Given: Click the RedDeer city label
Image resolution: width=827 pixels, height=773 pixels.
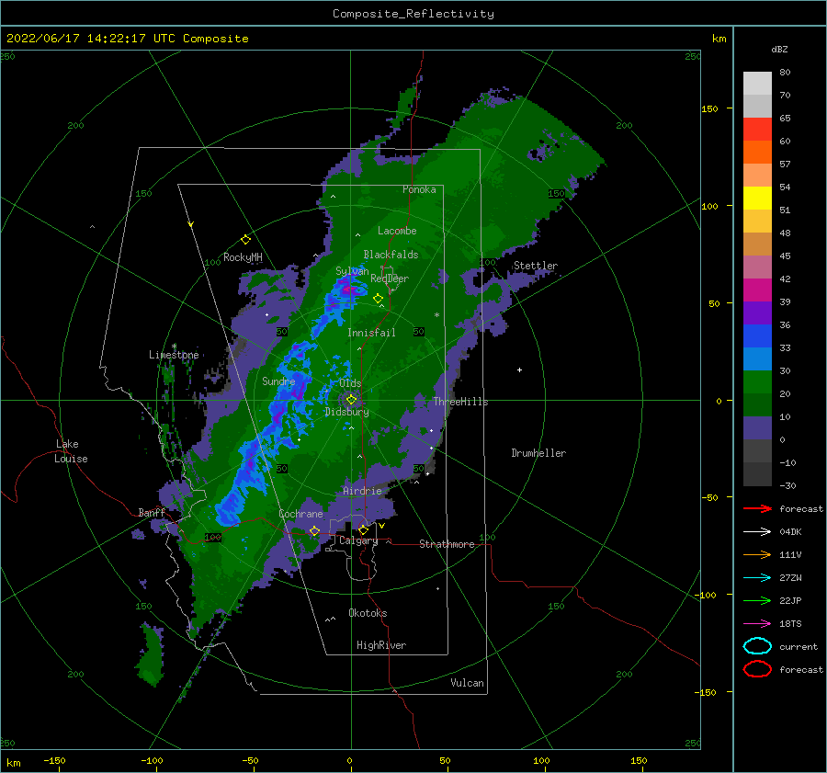Looking at the screenshot, I should (x=390, y=279).
